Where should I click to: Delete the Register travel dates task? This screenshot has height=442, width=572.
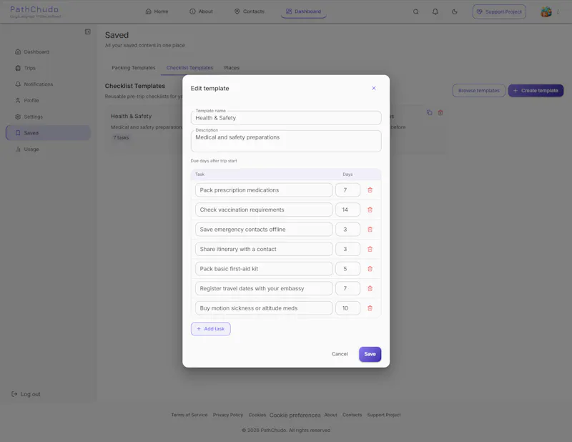pos(370,289)
